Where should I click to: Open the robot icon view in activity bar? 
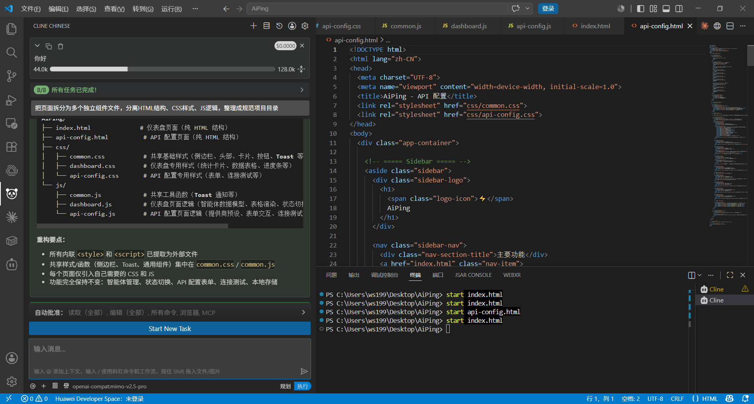[x=12, y=264]
